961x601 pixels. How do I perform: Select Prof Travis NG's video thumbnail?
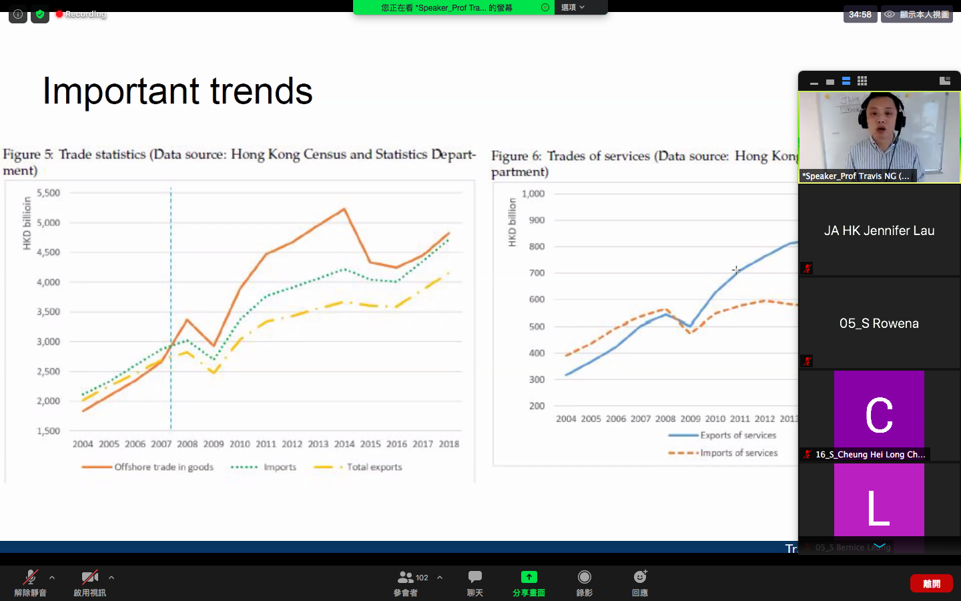pyautogui.click(x=879, y=137)
